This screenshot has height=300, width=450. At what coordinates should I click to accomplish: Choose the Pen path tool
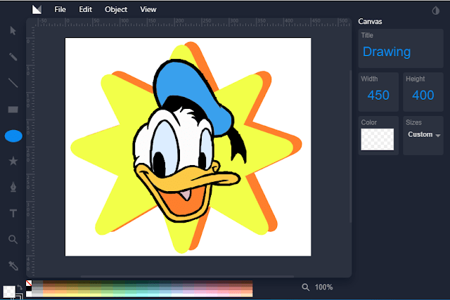[13, 187]
